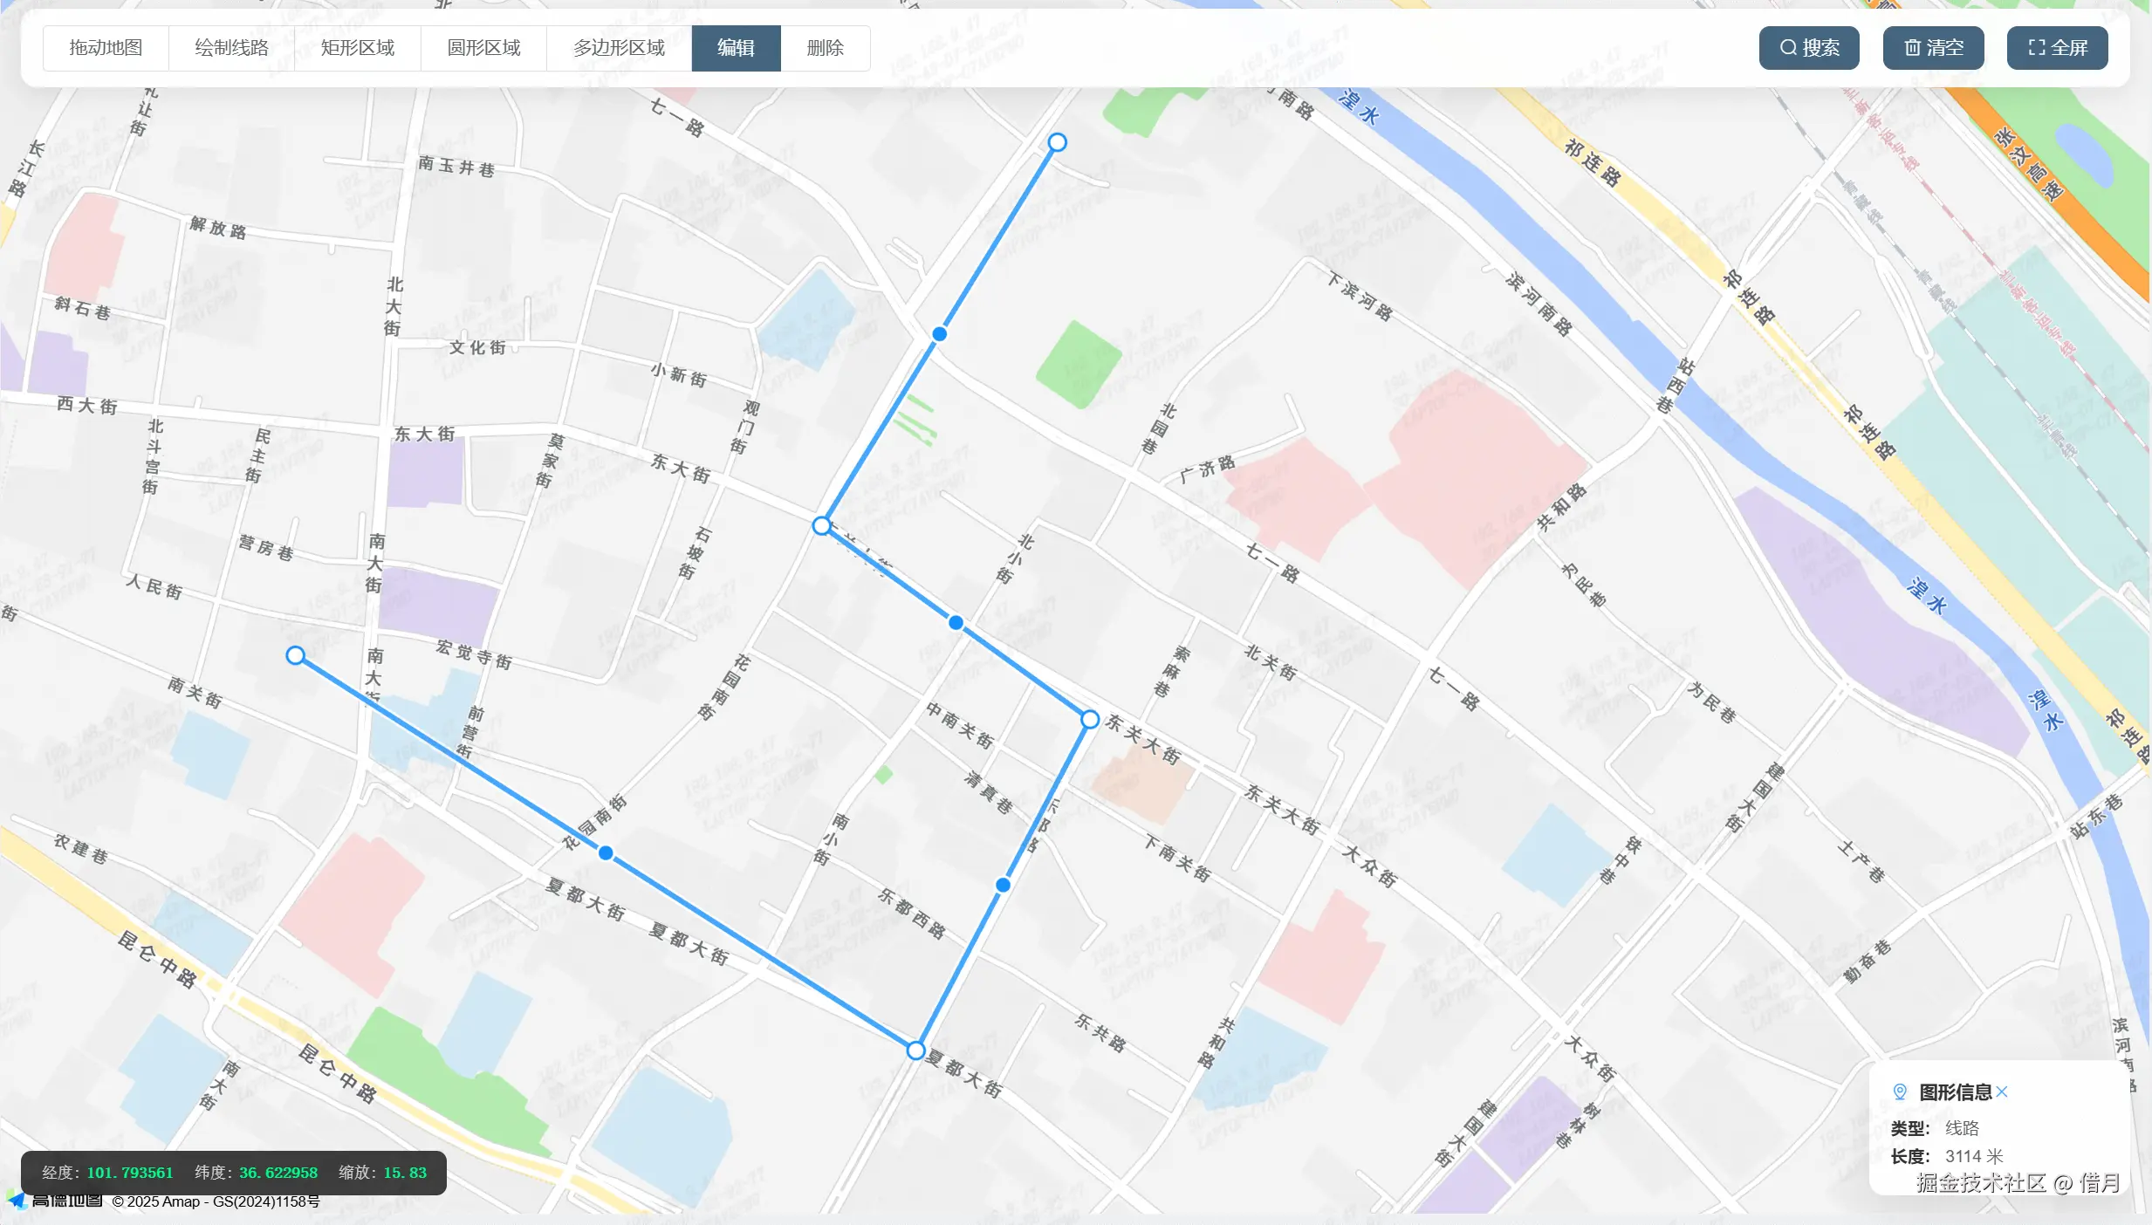Click the active 编辑 edit tab
The image size is (2152, 1225).
point(736,48)
